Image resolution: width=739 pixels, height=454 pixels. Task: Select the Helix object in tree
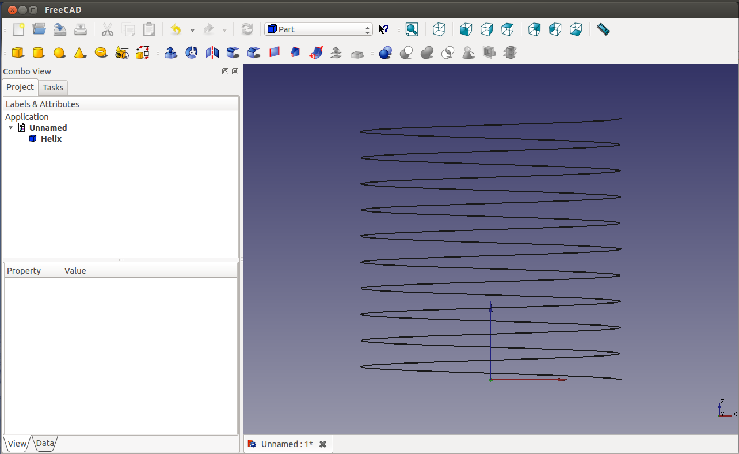(x=51, y=139)
